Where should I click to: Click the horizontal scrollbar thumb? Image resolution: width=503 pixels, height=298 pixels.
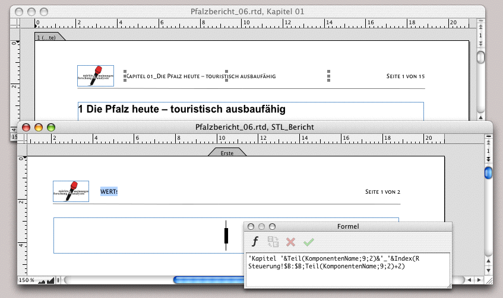coord(208,280)
